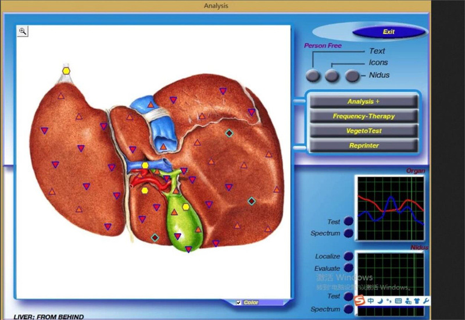Toggle the Icons display round button
Screen dimensions: 465x320
tap(332, 76)
